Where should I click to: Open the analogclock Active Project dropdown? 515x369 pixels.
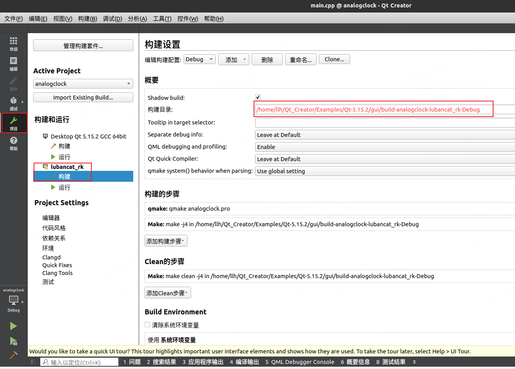coord(83,83)
